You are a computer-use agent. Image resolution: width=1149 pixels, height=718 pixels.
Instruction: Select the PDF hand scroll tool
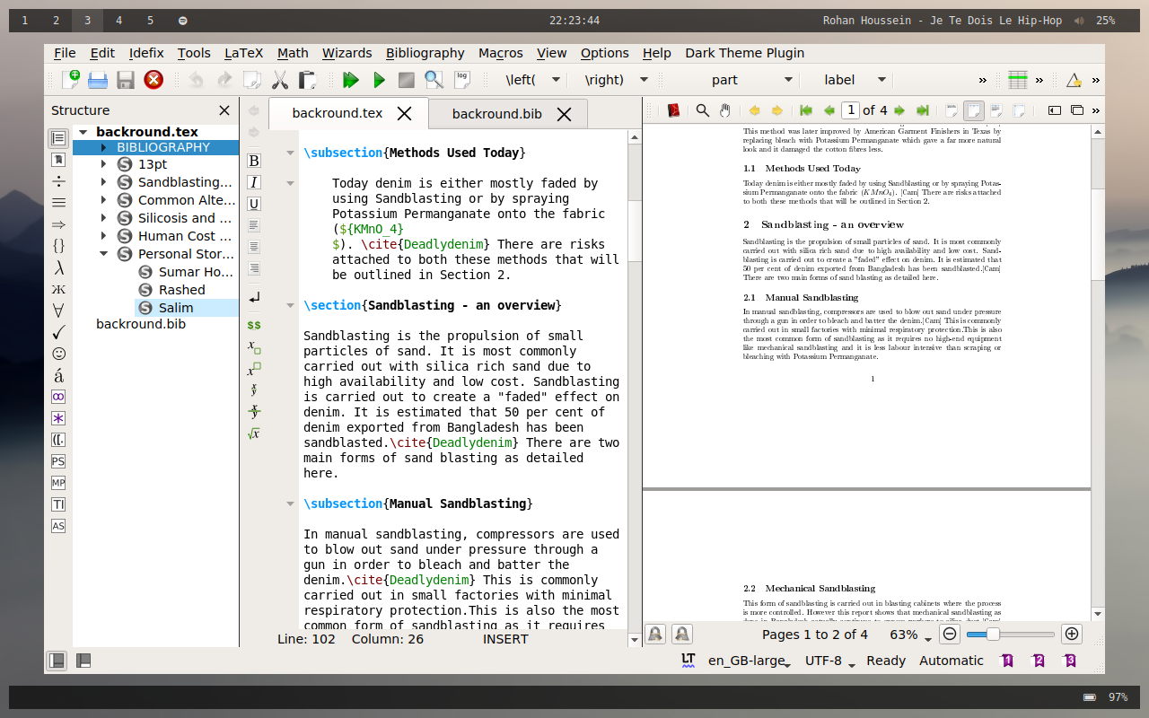[724, 110]
